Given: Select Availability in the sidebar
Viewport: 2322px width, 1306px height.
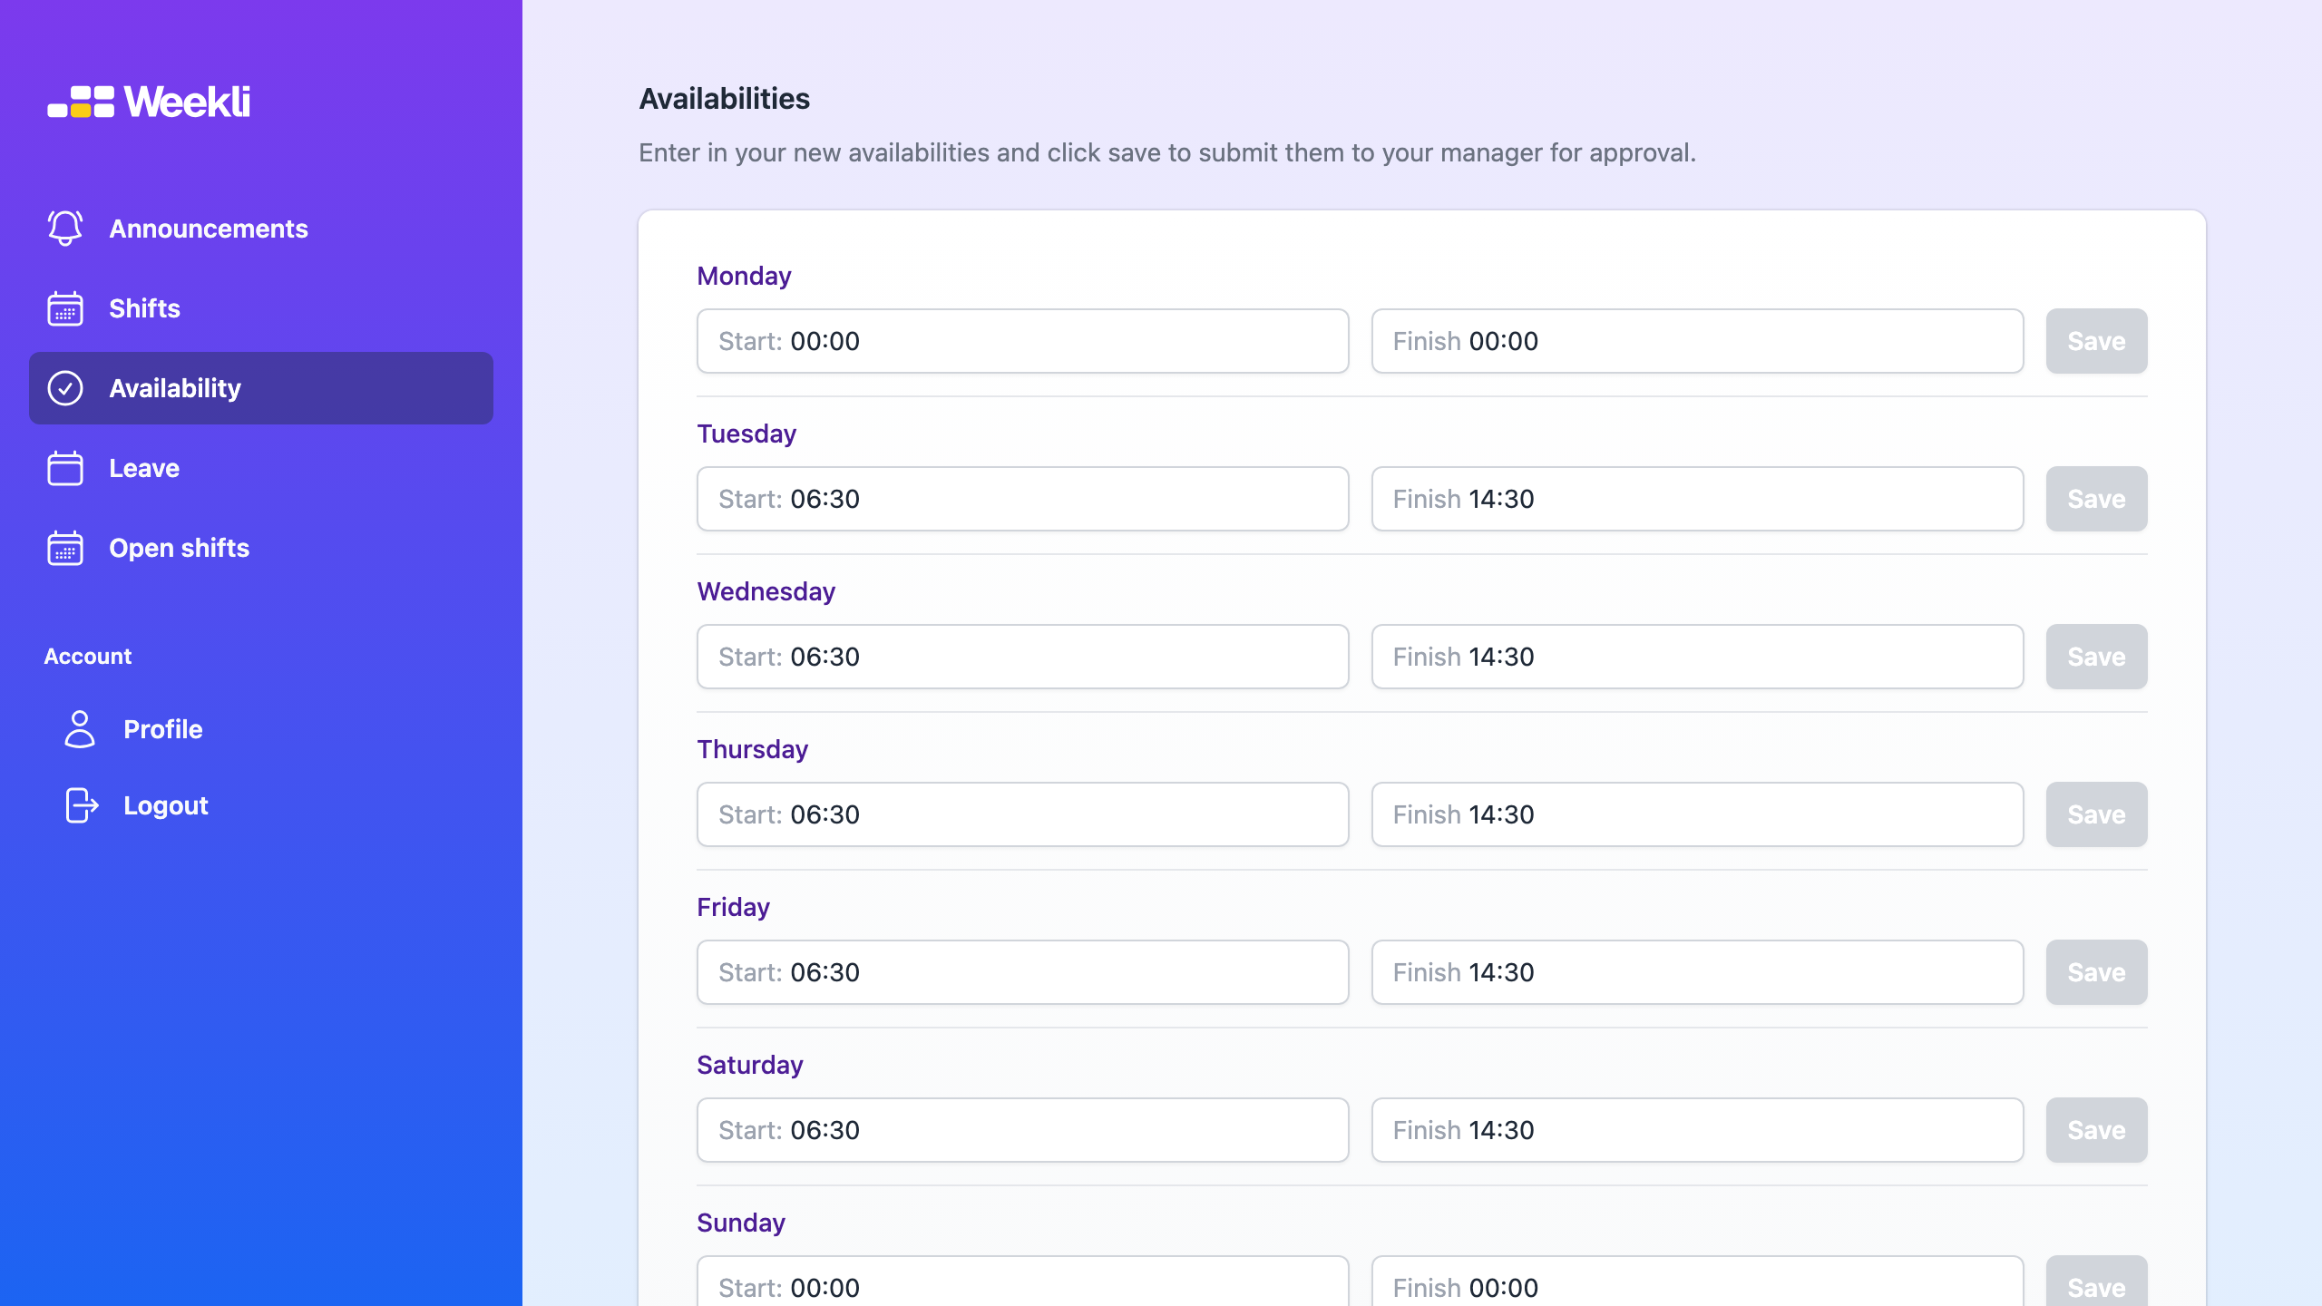Looking at the screenshot, I should click(x=261, y=388).
